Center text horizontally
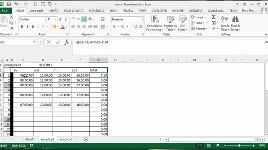This screenshot has width=268, height=150. coord(79,27)
